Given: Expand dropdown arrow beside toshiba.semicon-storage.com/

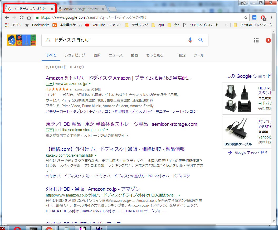Looking at the screenshot, I should point(107,130).
